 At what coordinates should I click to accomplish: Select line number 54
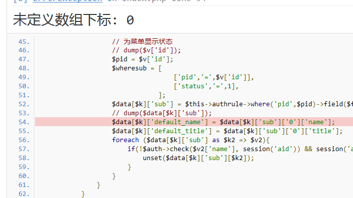click(24, 122)
